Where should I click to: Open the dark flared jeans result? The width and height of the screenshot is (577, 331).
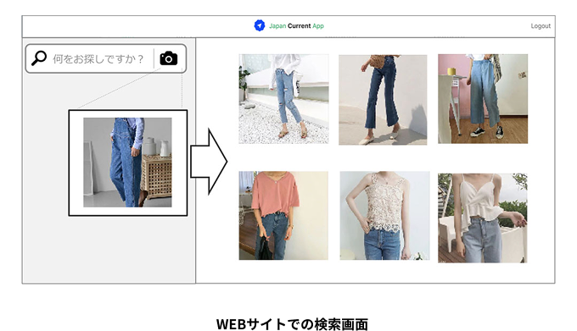coord(383,100)
